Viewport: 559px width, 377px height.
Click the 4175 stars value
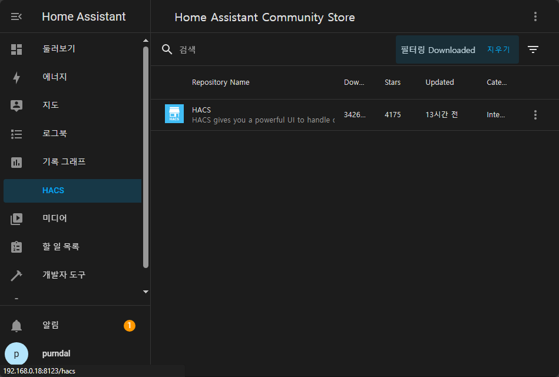(392, 115)
